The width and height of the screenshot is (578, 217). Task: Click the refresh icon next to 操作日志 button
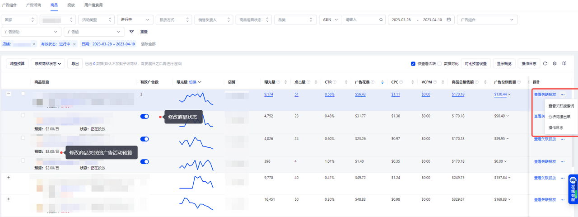coord(545,64)
